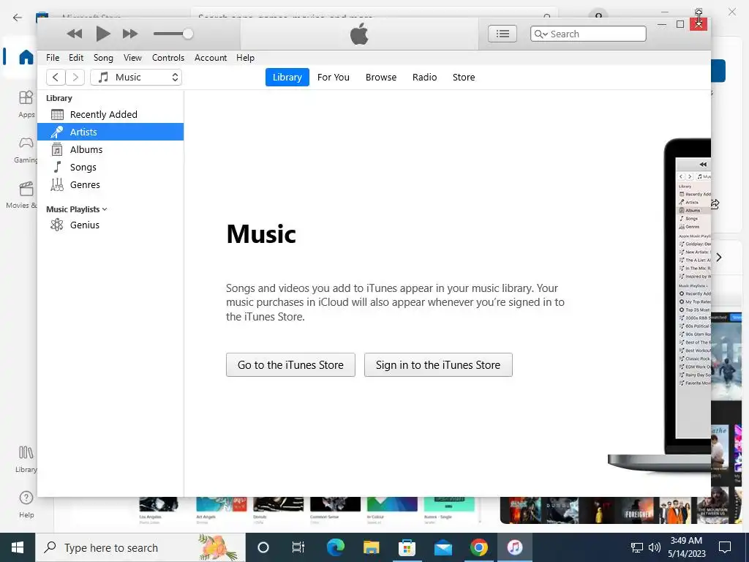Open Help in Microsoft Store sidebar
Image resolution: width=749 pixels, height=562 pixels.
[26, 504]
